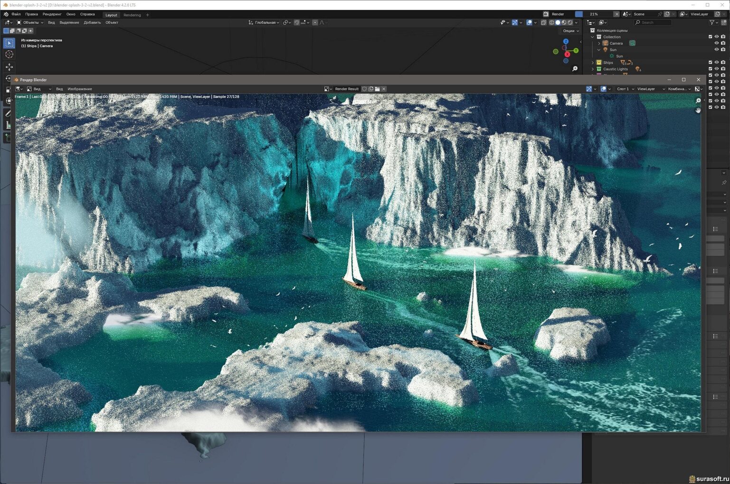Switch to the Rendering workspace tab

click(132, 15)
